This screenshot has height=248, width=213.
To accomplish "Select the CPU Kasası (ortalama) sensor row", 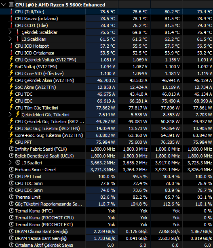I will [107, 19].
